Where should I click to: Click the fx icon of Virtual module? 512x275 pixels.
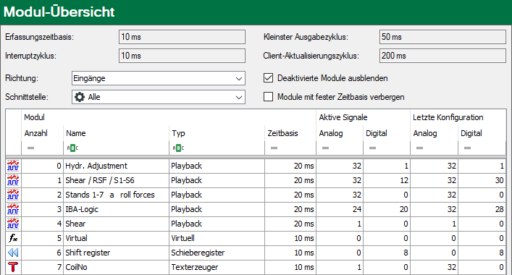pos(13,238)
